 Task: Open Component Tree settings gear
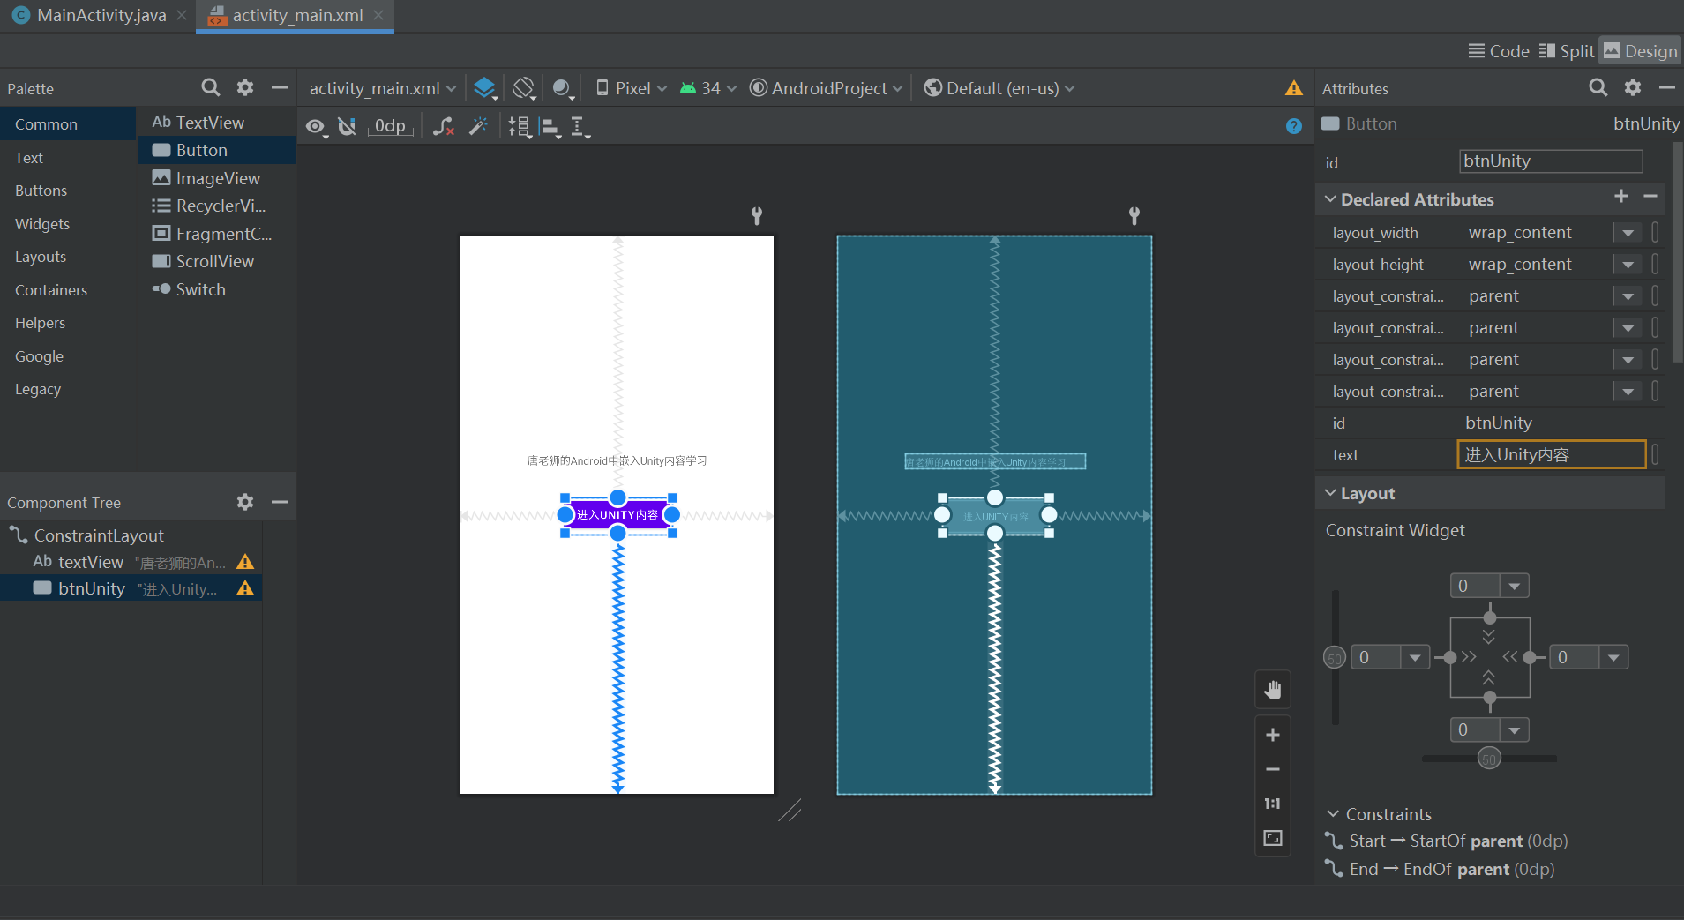click(245, 502)
